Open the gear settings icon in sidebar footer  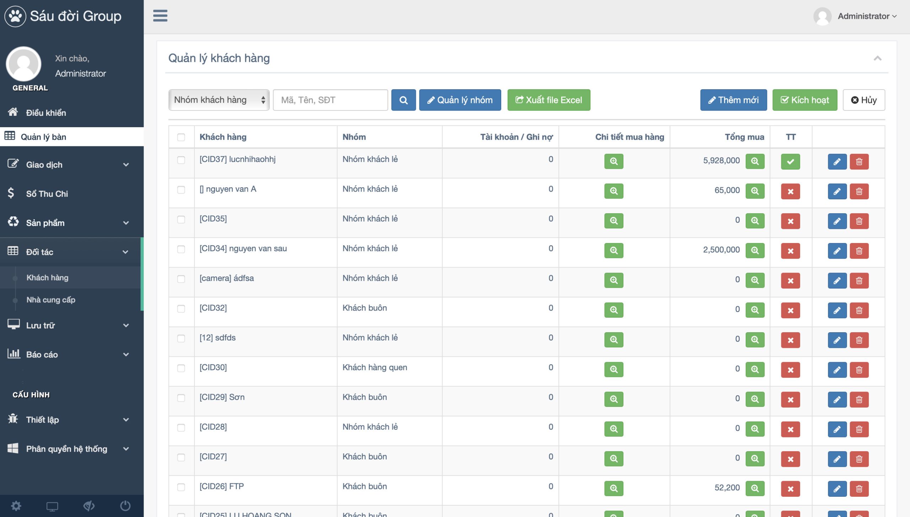click(x=16, y=506)
